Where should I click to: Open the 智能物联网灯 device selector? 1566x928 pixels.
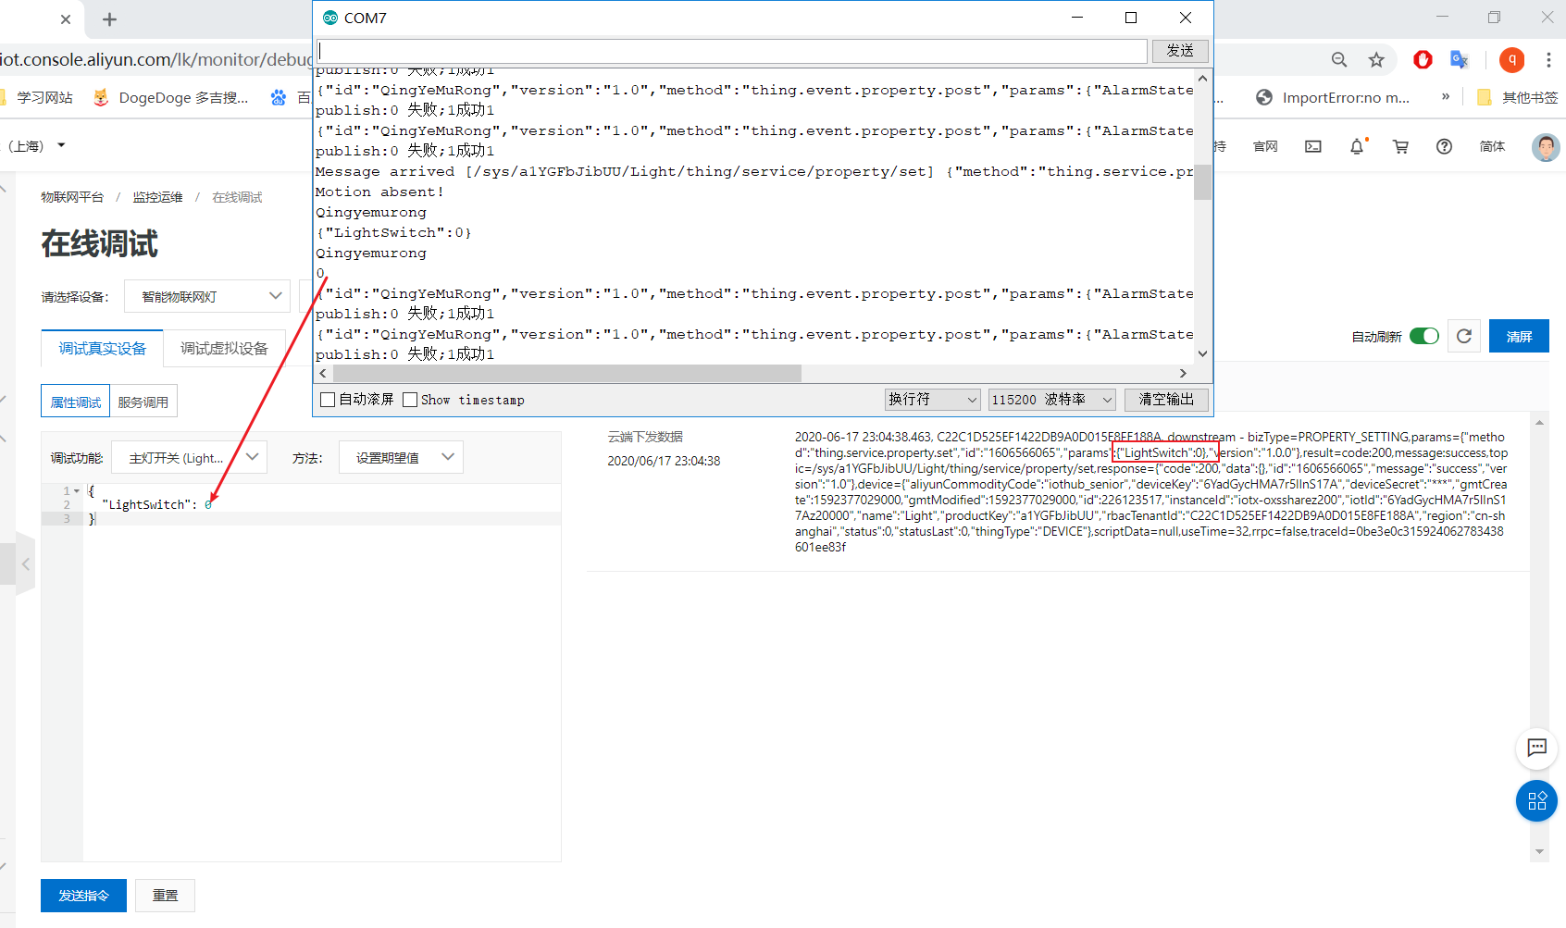207,296
